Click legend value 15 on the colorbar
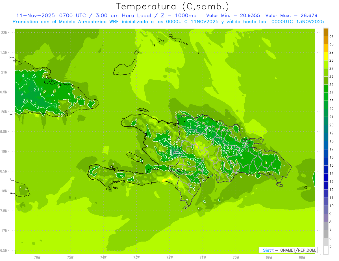 [x=332, y=166]
